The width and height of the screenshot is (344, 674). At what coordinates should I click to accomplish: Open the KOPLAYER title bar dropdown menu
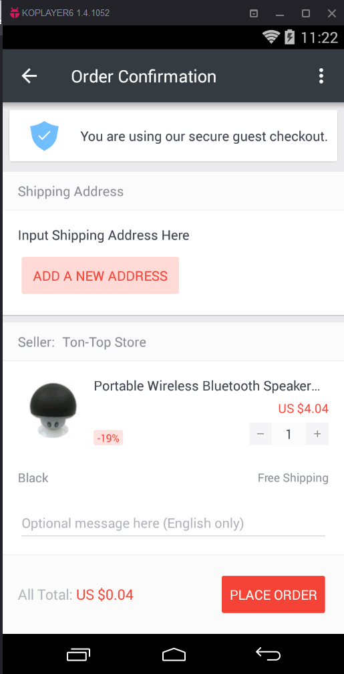[x=254, y=13]
